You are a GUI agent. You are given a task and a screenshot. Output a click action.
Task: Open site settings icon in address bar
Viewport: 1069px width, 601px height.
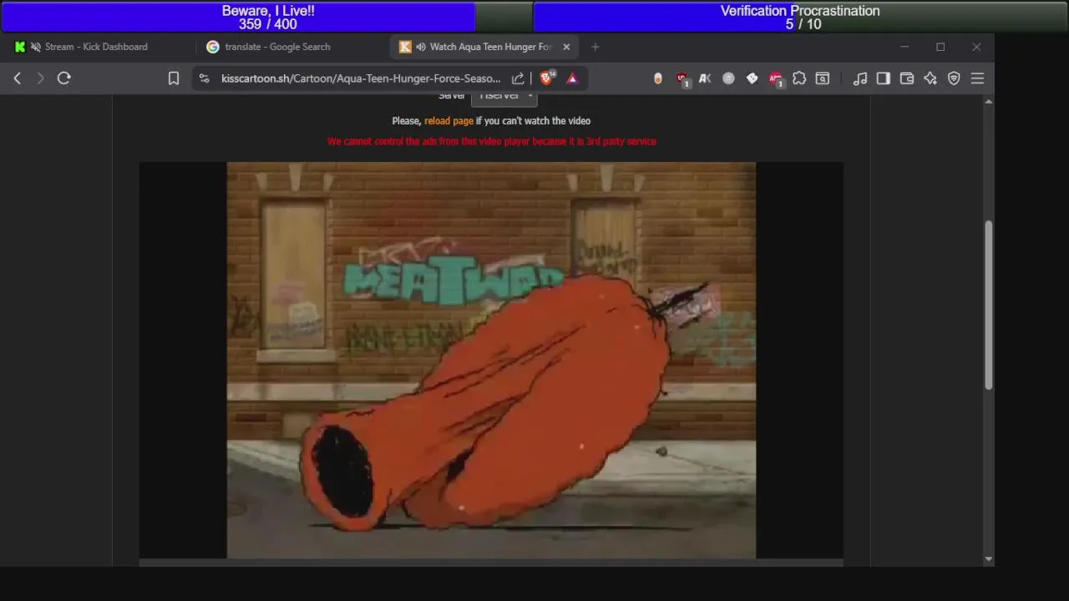(204, 78)
